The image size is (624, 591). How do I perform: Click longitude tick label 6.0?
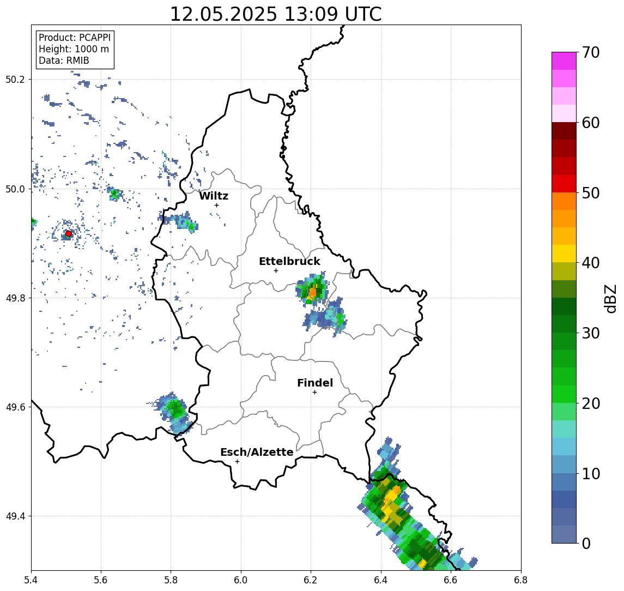(x=241, y=580)
